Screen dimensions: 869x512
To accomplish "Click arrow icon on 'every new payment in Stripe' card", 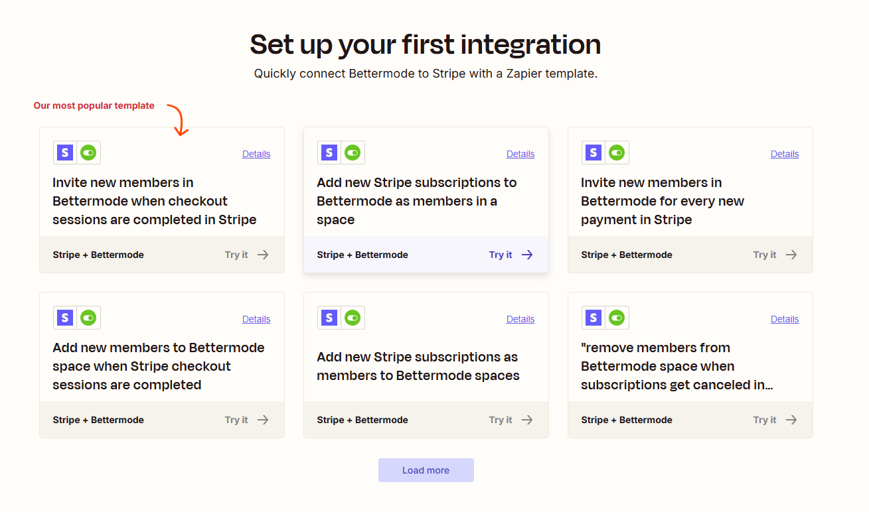I will pyautogui.click(x=791, y=255).
